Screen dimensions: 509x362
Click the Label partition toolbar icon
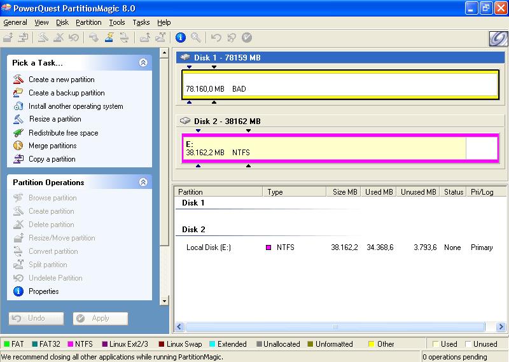94,38
